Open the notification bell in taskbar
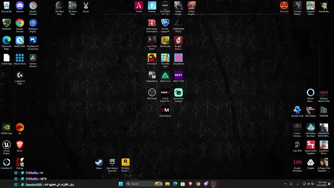 [x=329, y=184]
